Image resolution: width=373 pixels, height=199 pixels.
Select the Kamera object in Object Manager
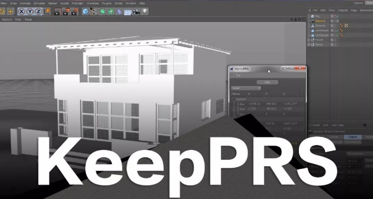click(x=320, y=21)
